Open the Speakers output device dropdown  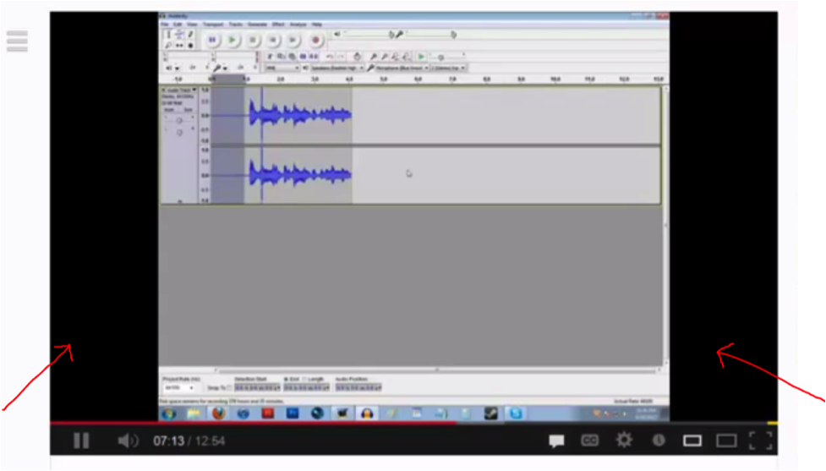[x=337, y=68]
